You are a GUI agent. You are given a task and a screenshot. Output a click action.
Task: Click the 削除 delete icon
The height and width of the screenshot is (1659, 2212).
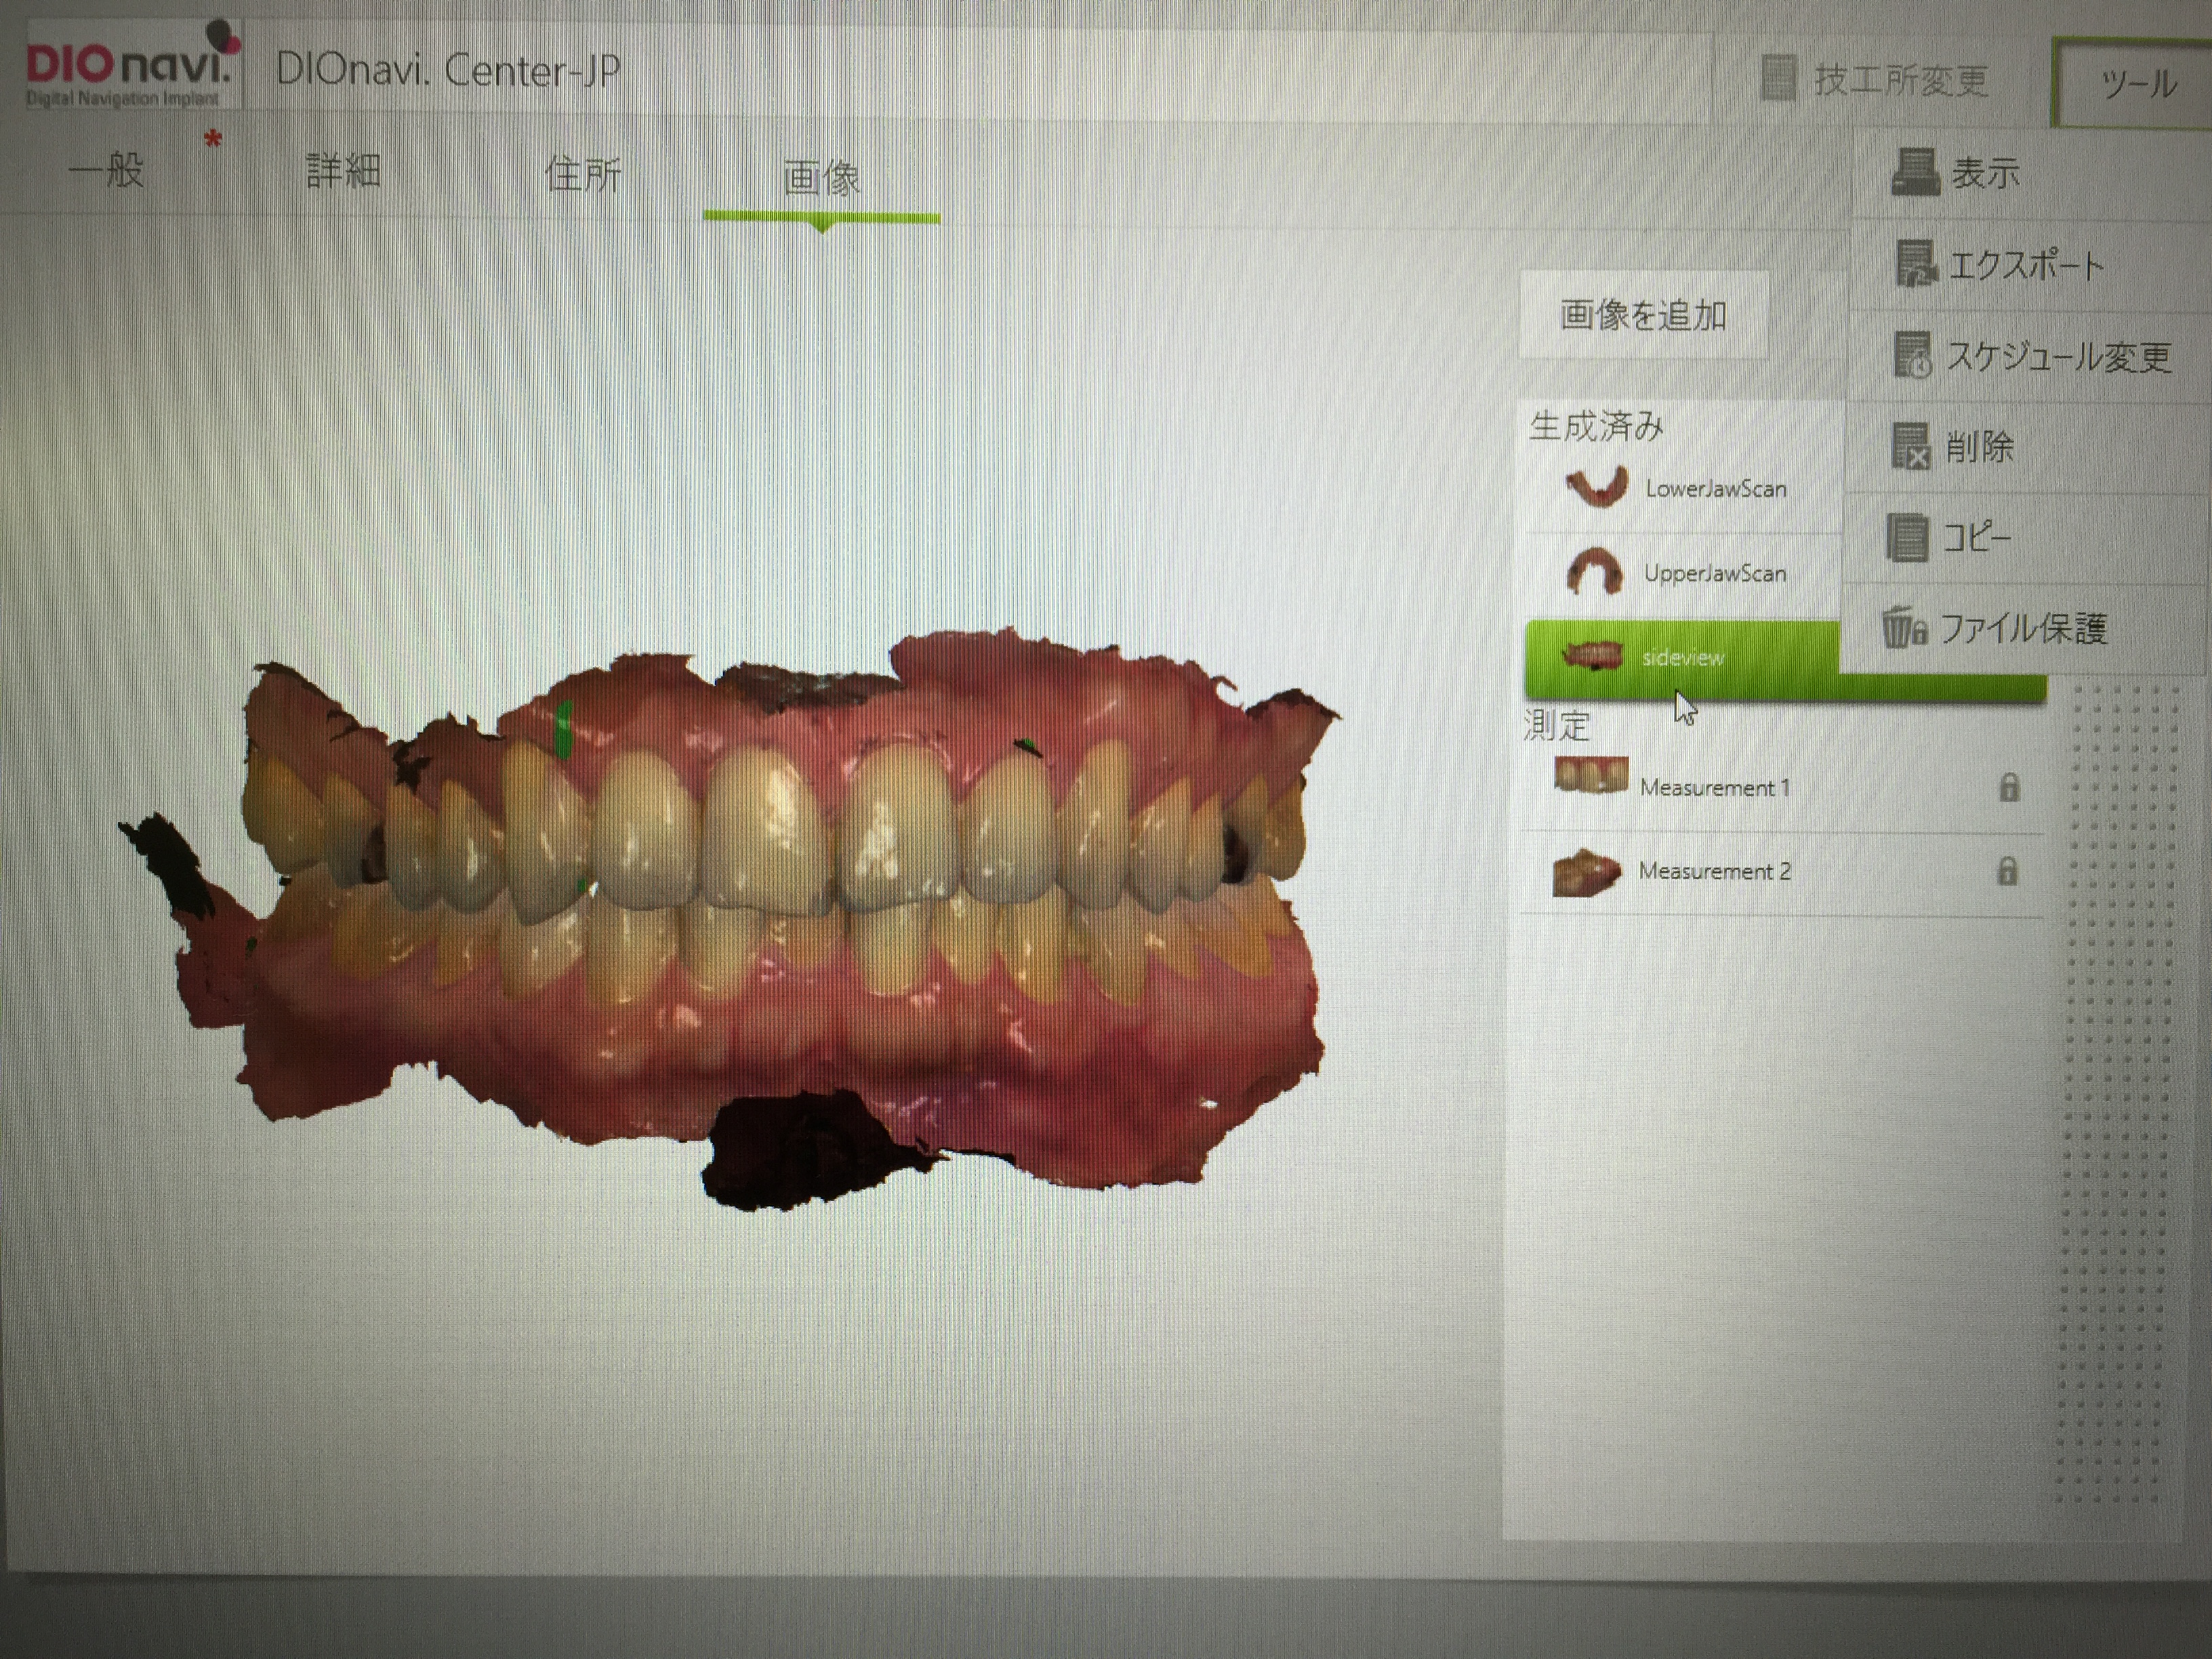click(1910, 446)
